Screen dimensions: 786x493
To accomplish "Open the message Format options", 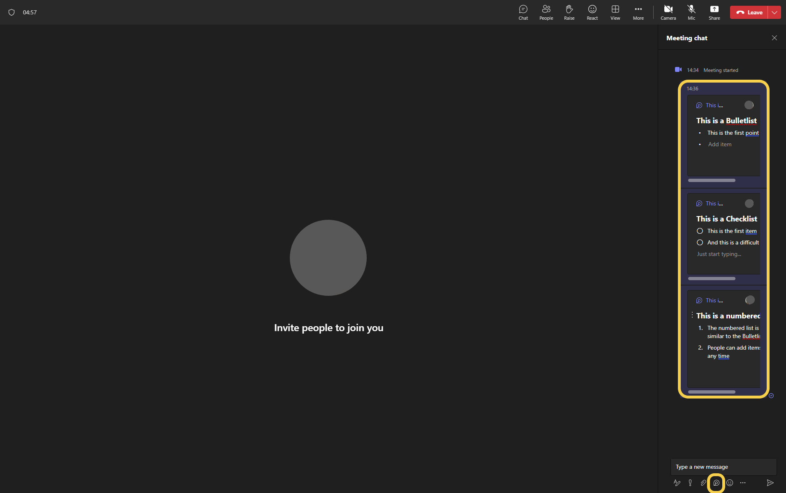I will [677, 483].
